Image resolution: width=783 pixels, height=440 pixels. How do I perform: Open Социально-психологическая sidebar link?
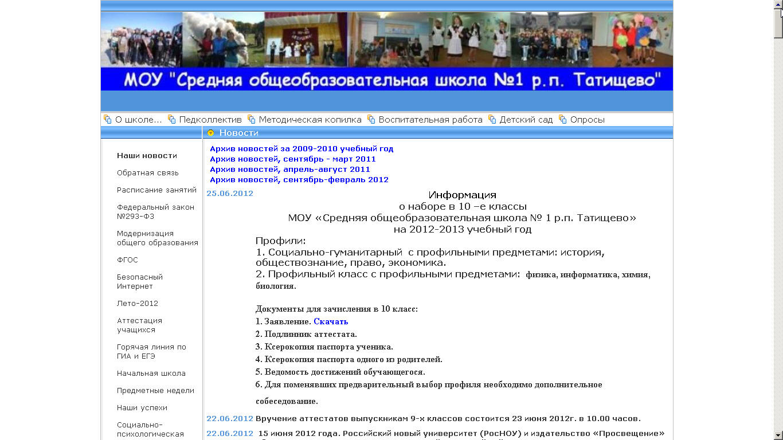pos(150,429)
